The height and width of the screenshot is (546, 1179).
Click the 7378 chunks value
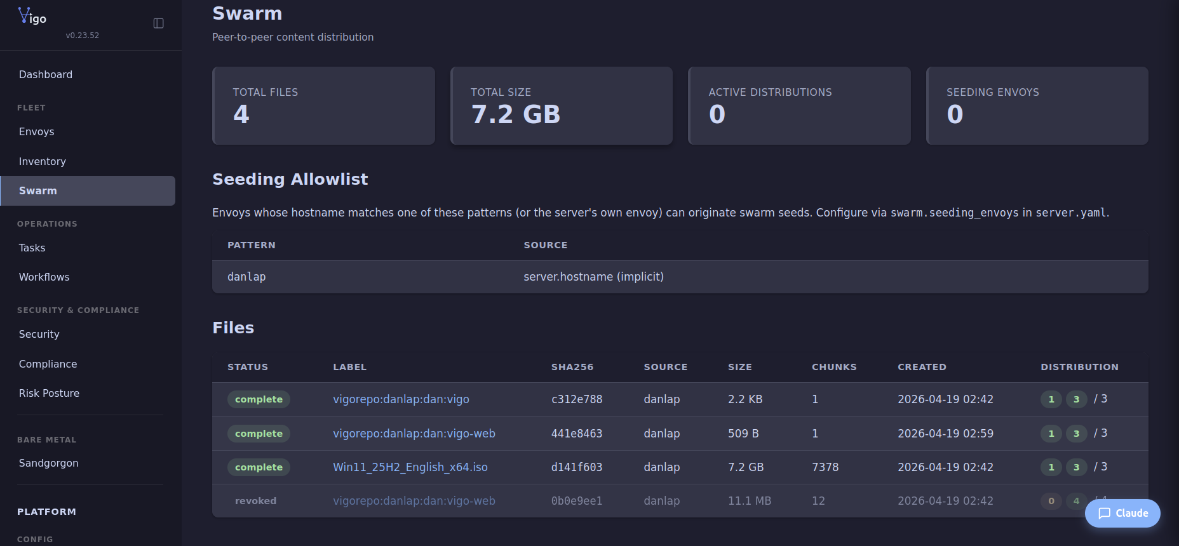click(825, 467)
